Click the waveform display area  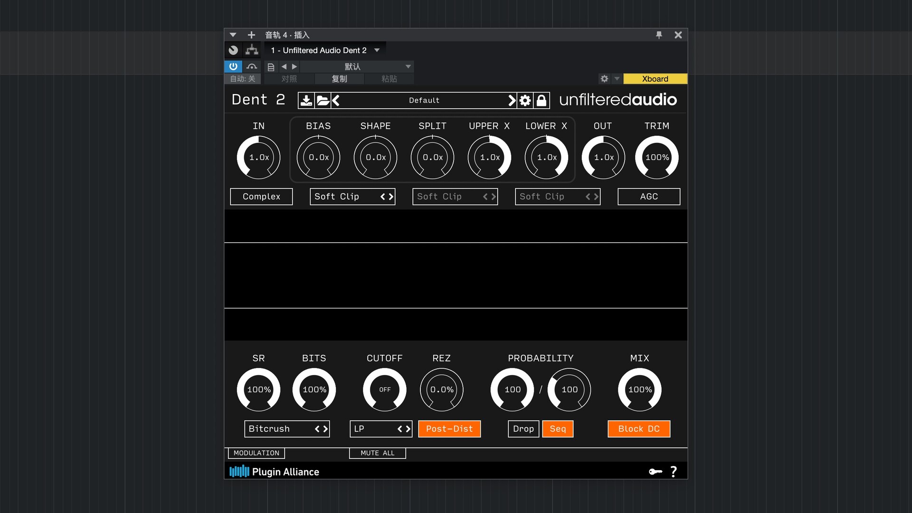click(456, 275)
